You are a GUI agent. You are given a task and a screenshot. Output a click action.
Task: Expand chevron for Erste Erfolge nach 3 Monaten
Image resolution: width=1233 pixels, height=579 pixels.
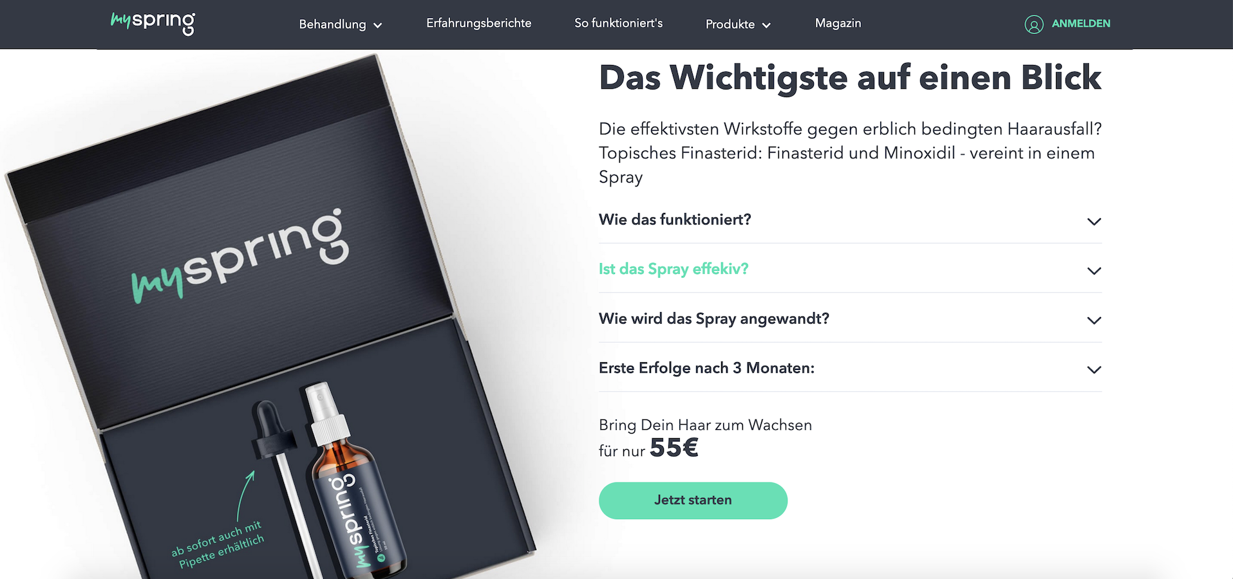coord(1093,370)
